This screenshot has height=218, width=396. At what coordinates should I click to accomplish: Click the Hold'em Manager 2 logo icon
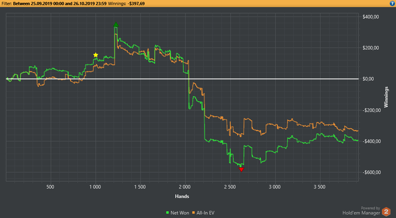tap(386, 211)
